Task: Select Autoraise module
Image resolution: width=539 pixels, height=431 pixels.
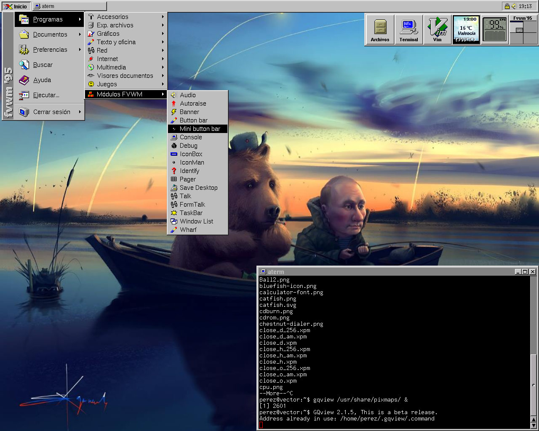Action: coord(197,104)
